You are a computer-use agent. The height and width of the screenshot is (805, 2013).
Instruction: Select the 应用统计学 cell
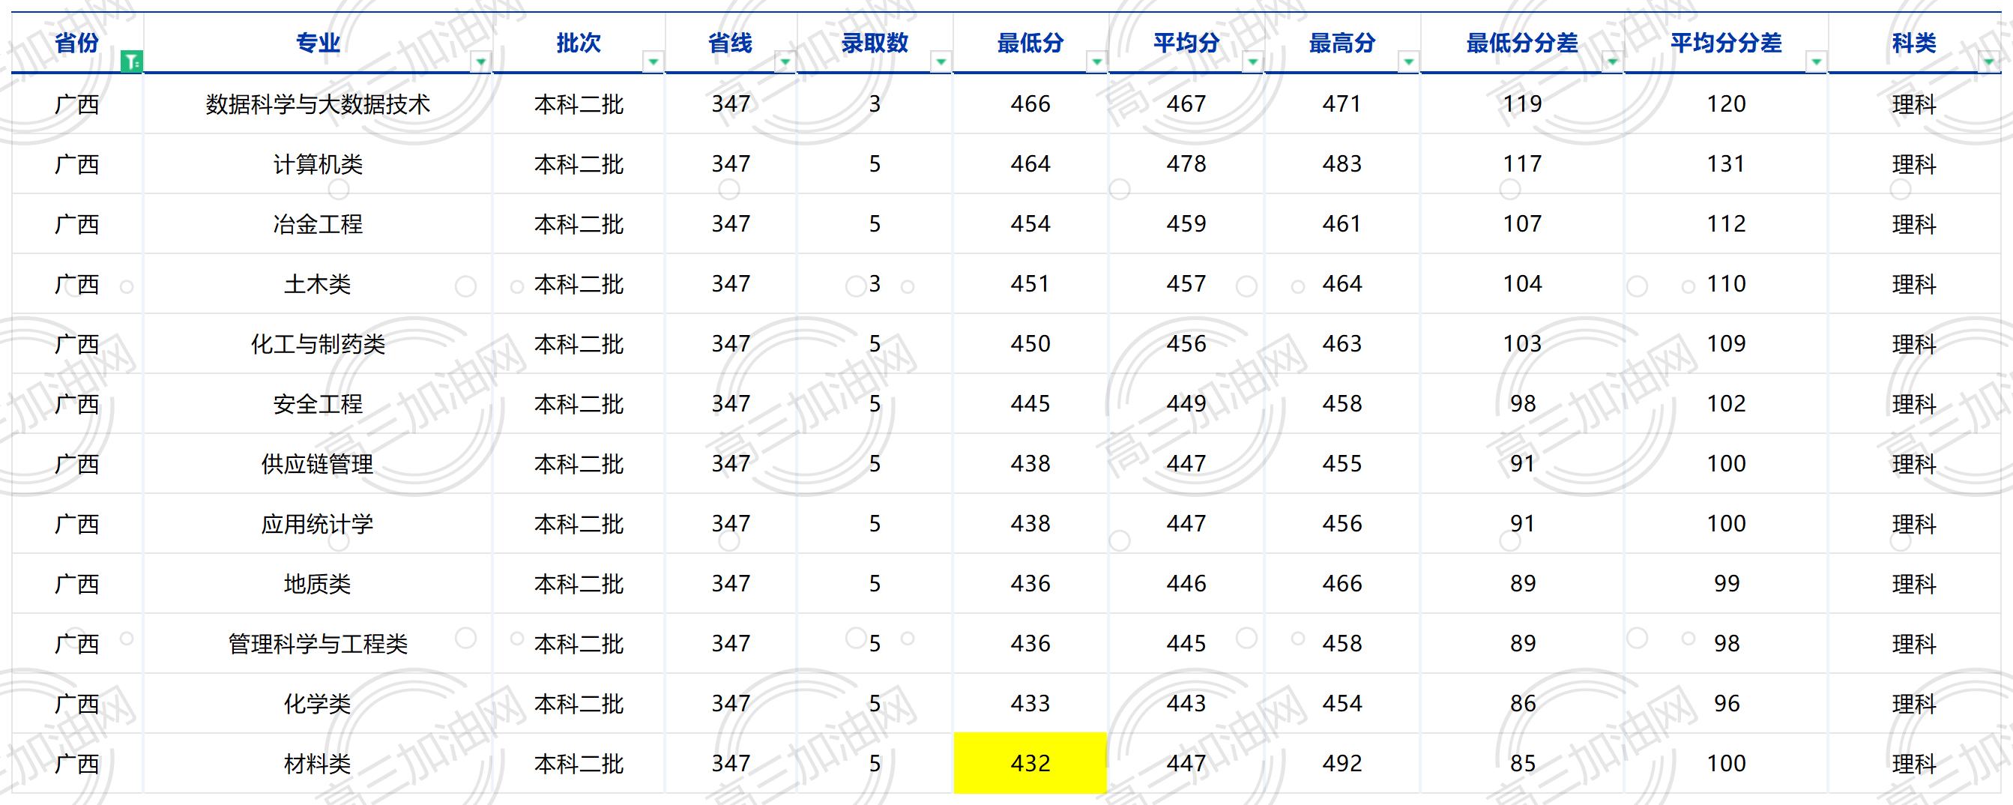pyautogui.click(x=317, y=523)
